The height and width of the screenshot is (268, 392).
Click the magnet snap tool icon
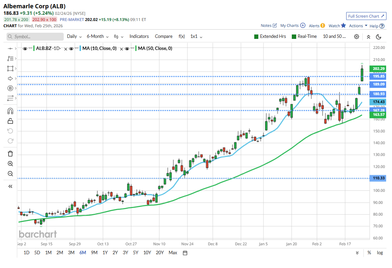point(10,111)
